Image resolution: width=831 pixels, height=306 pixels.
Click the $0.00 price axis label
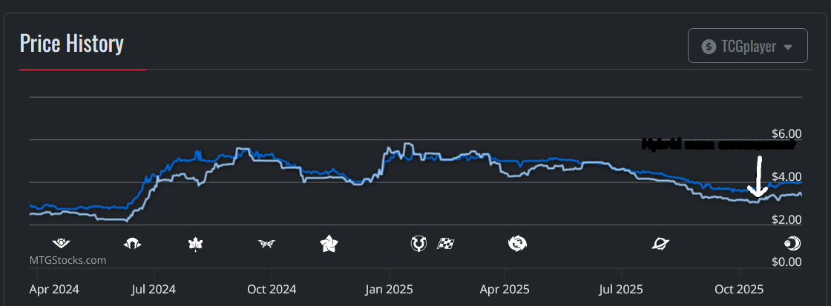(x=786, y=262)
